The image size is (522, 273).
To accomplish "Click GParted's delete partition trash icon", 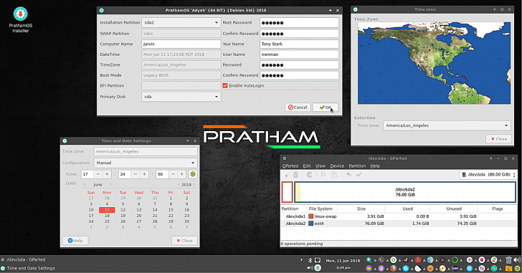I will [x=295, y=175].
